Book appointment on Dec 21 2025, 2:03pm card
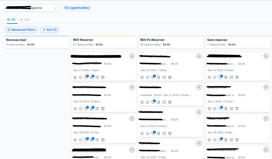Viewport: 272px width, 159px height. coord(170,134)
